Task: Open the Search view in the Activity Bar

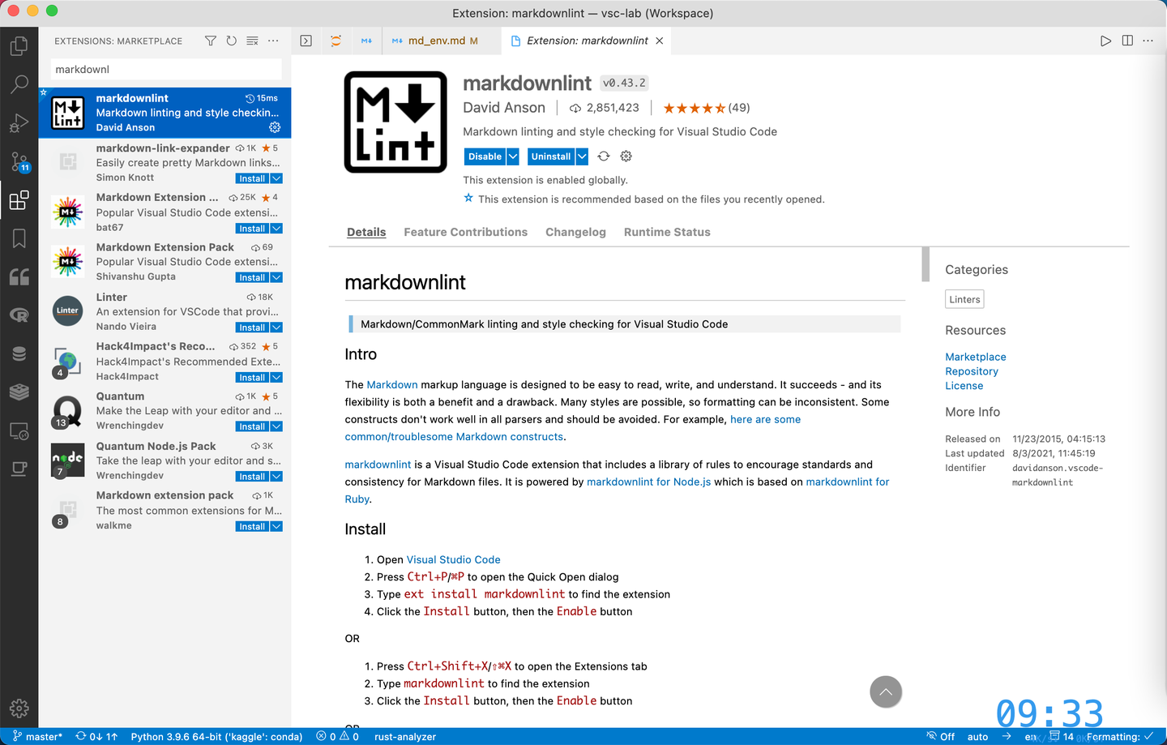Action: [19, 83]
